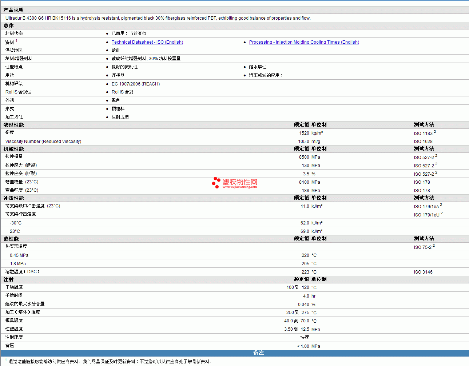Select the 连接器 usage text

[118, 75]
